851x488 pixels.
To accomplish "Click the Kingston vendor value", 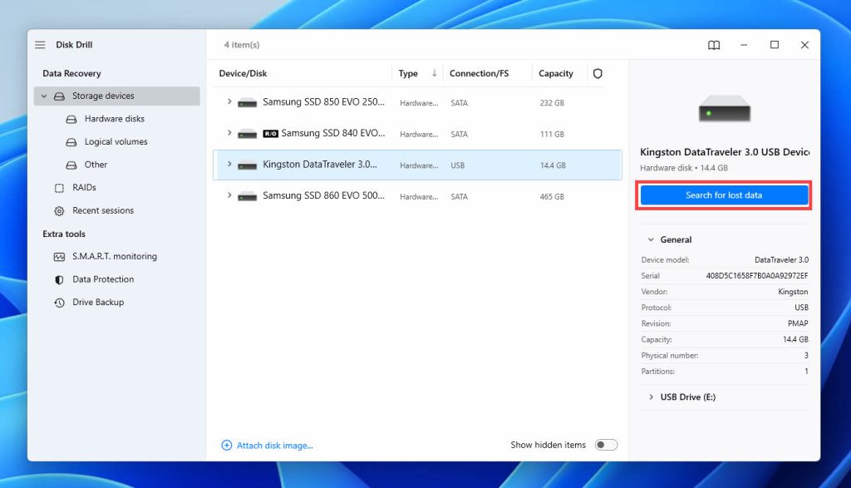I will (x=793, y=292).
